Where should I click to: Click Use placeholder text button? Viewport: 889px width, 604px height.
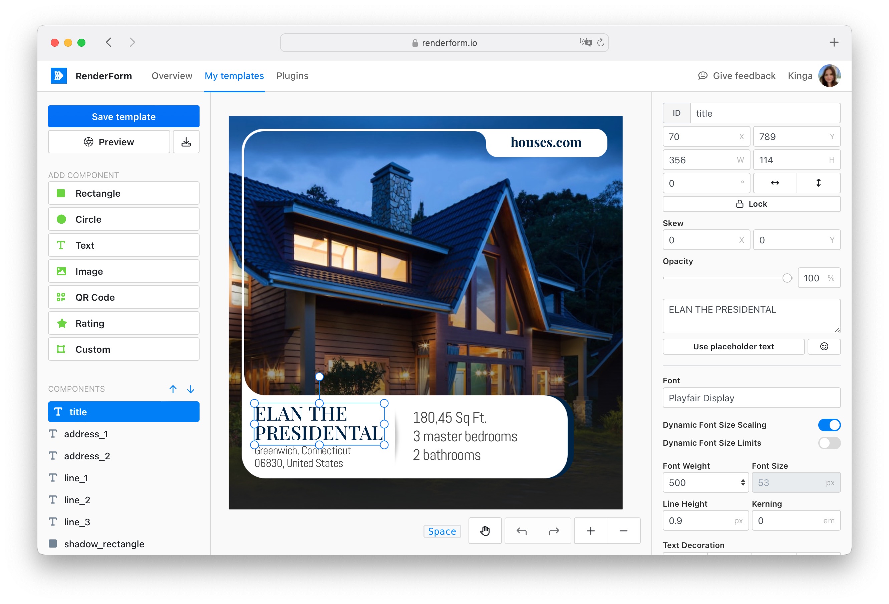[733, 347]
